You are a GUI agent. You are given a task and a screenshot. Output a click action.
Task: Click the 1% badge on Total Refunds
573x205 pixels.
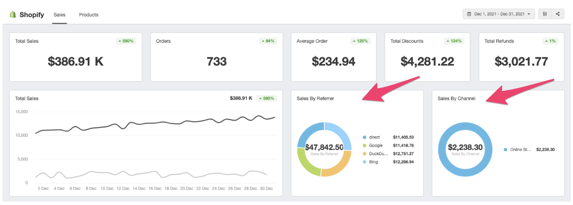(x=550, y=41)
